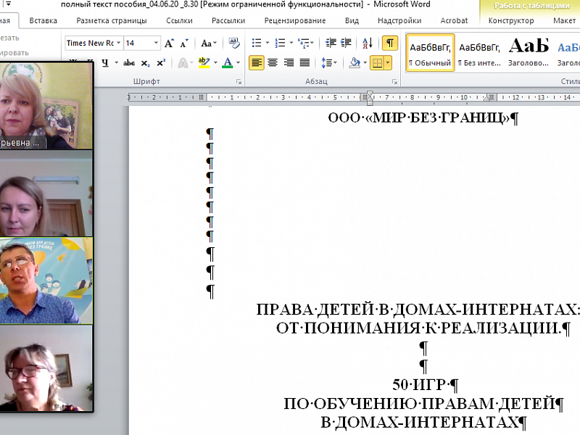Apply the Обычный style
The height and width of the screenshot is (435, 580).
coord(430,53)
